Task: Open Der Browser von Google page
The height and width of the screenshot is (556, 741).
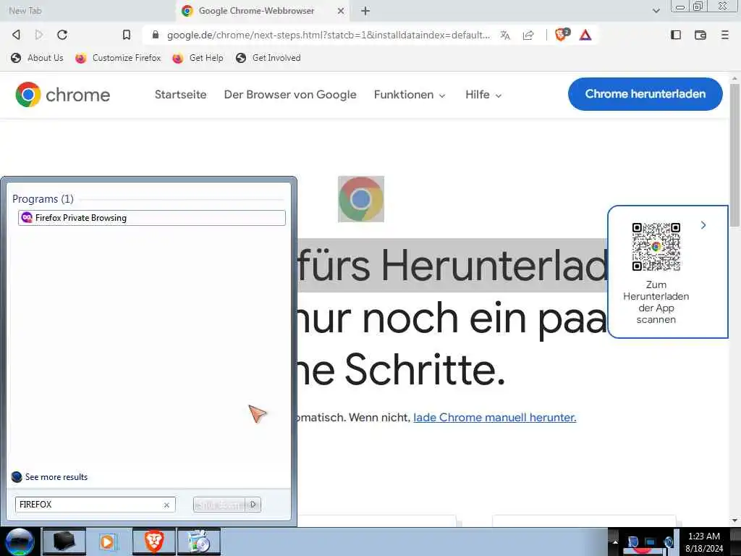Action: pyautogui.click(x=290, y=95)
